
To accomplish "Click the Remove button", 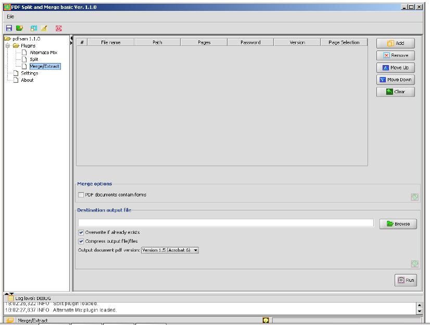I will 396,55.
